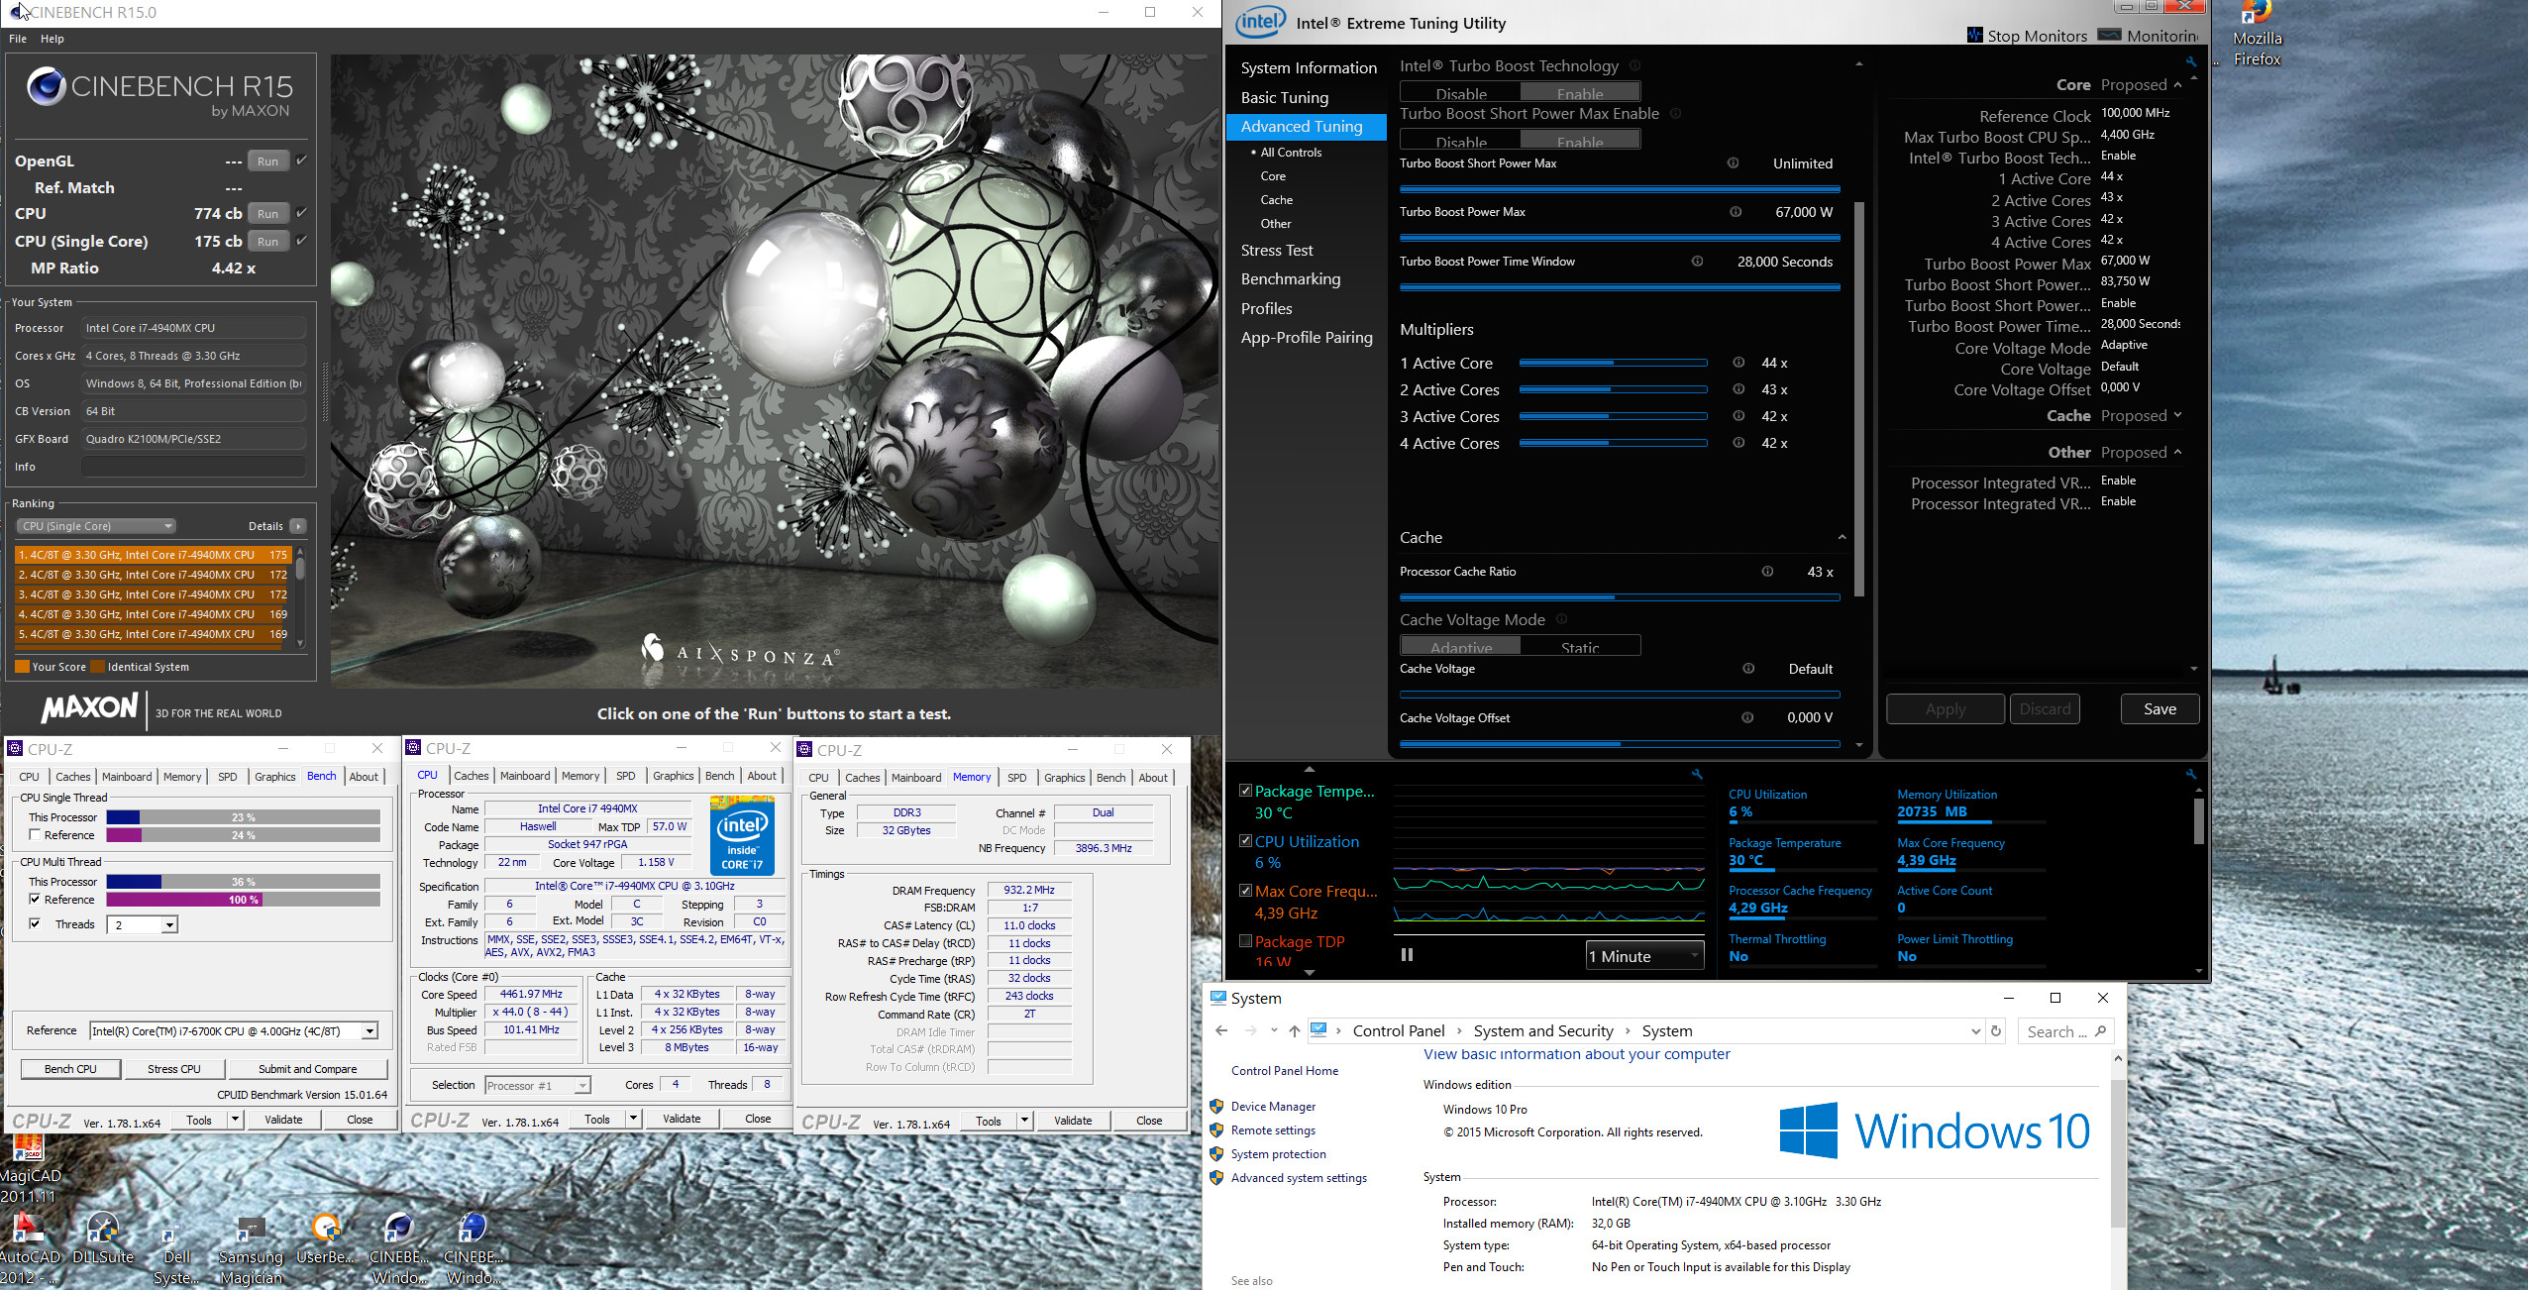Launch DLLSuite from the desktop
Screen dimensions: 2528x1290
103,1238
